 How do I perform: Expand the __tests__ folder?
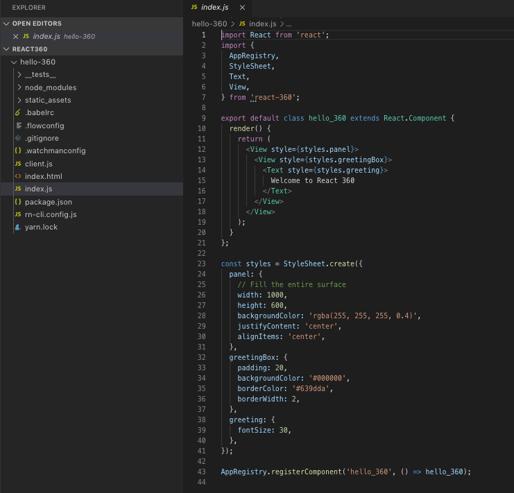pyautogui.click(x=19, y=75)
